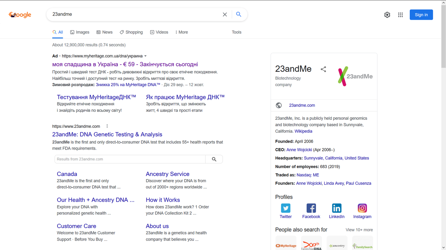
Task: Click View 10+ more link
Action: pyautogui.click(x=359, y=230)
